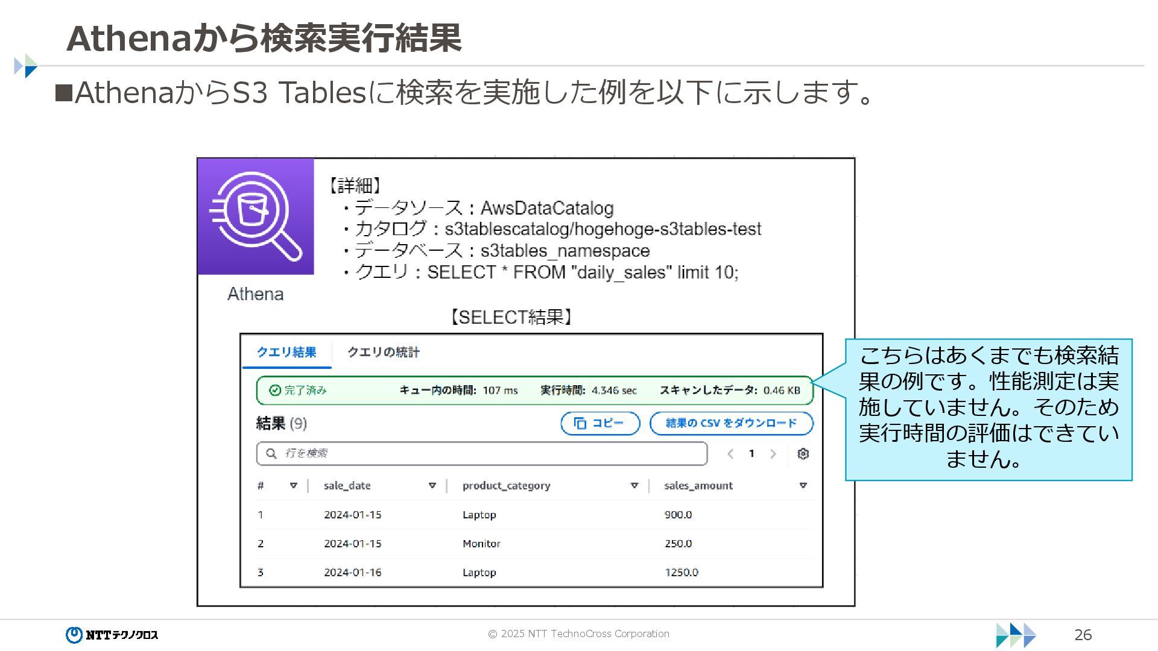This screenshot has width=1158, height=651.
Task: Click the 【SELECT結果】 label
Action: [511, 318]
